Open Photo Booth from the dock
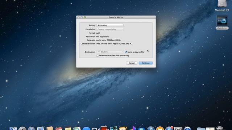The image size is (232, 130). (x=104, y=128)
